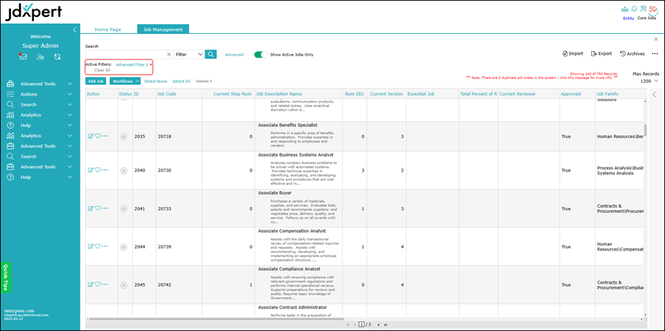Image resolution: width=665 pixels, height=331 pixels.
Task: Click the vertical scrollbar thumb of the grid
Action: click(645, 130)
